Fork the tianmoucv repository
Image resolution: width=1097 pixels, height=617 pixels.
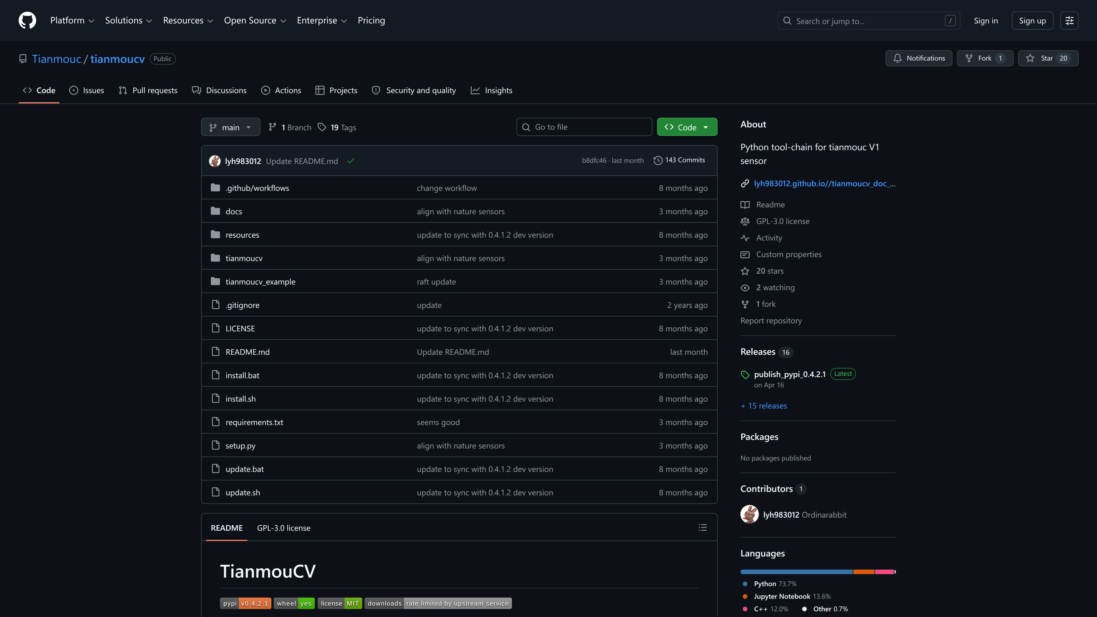click(x=984, y=58)
